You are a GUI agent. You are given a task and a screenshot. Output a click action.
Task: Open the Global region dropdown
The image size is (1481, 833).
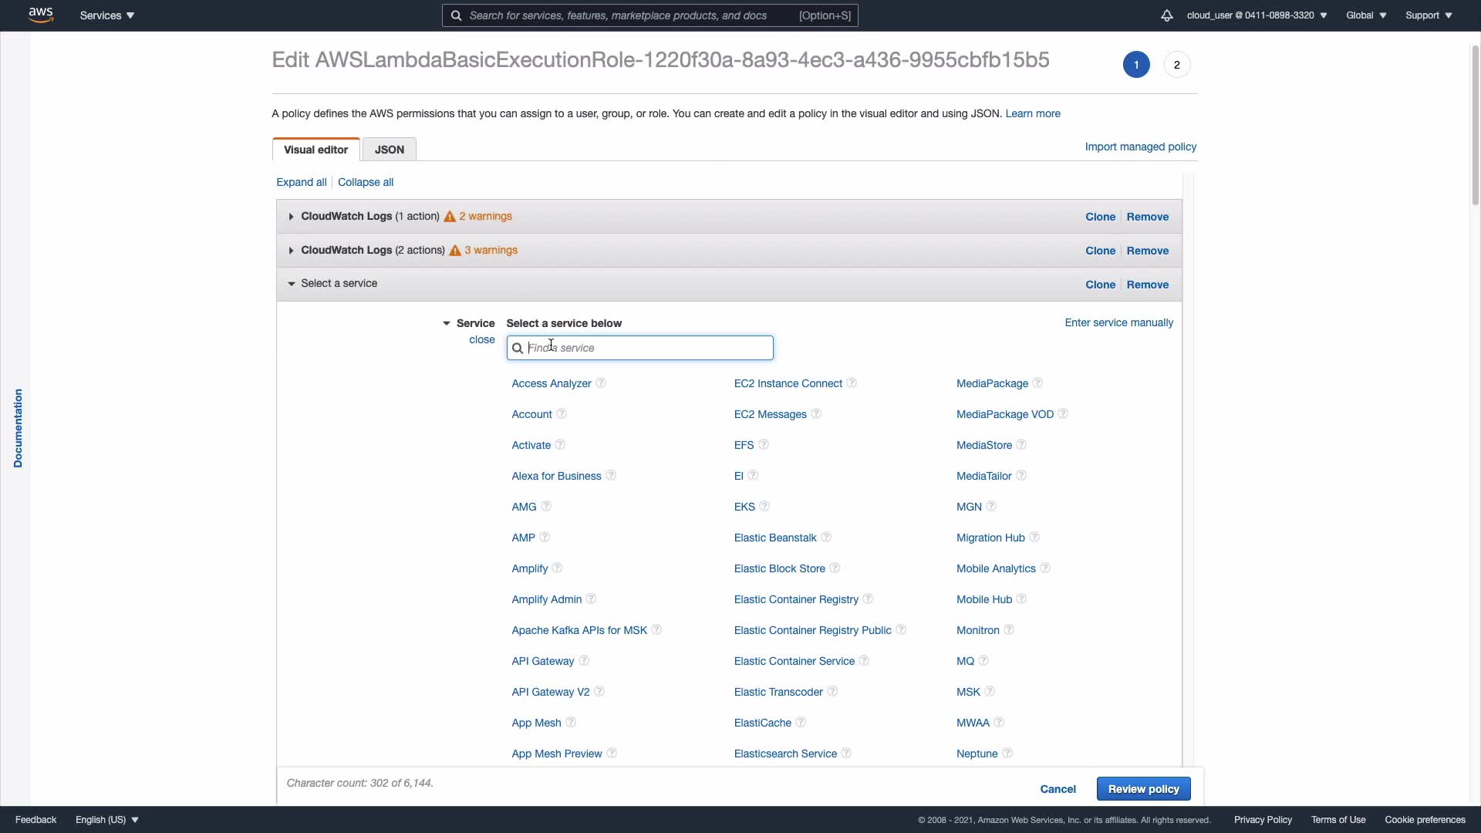[1366, 15]
